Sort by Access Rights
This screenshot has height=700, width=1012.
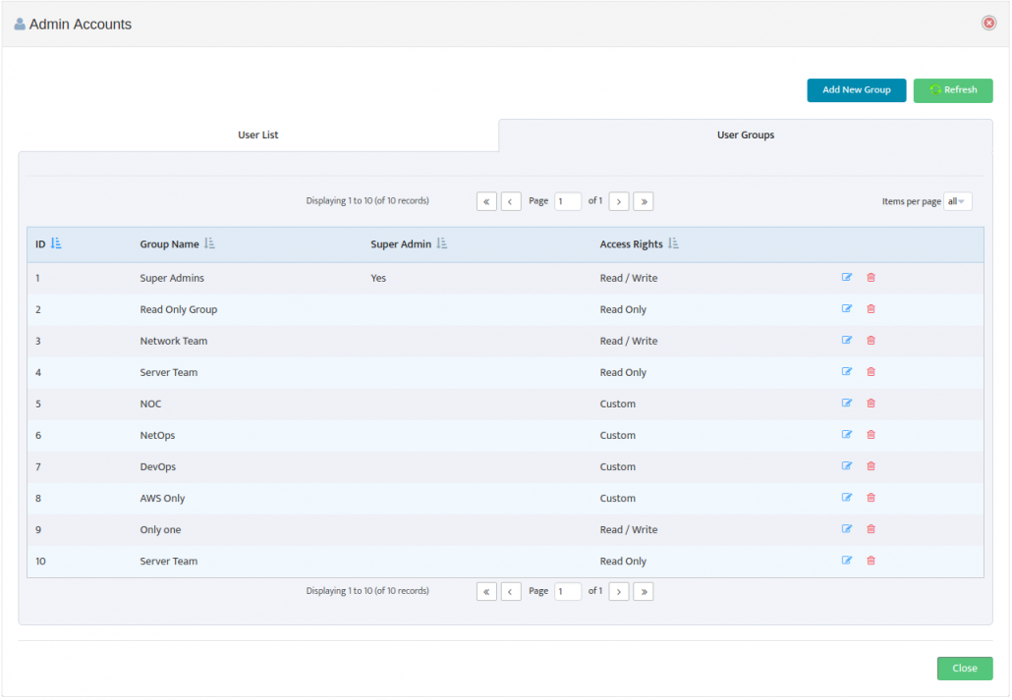(x=673, y=242)
